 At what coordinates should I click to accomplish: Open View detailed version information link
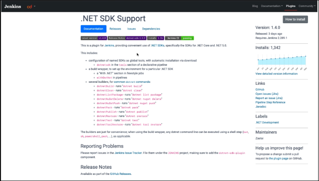276,74
